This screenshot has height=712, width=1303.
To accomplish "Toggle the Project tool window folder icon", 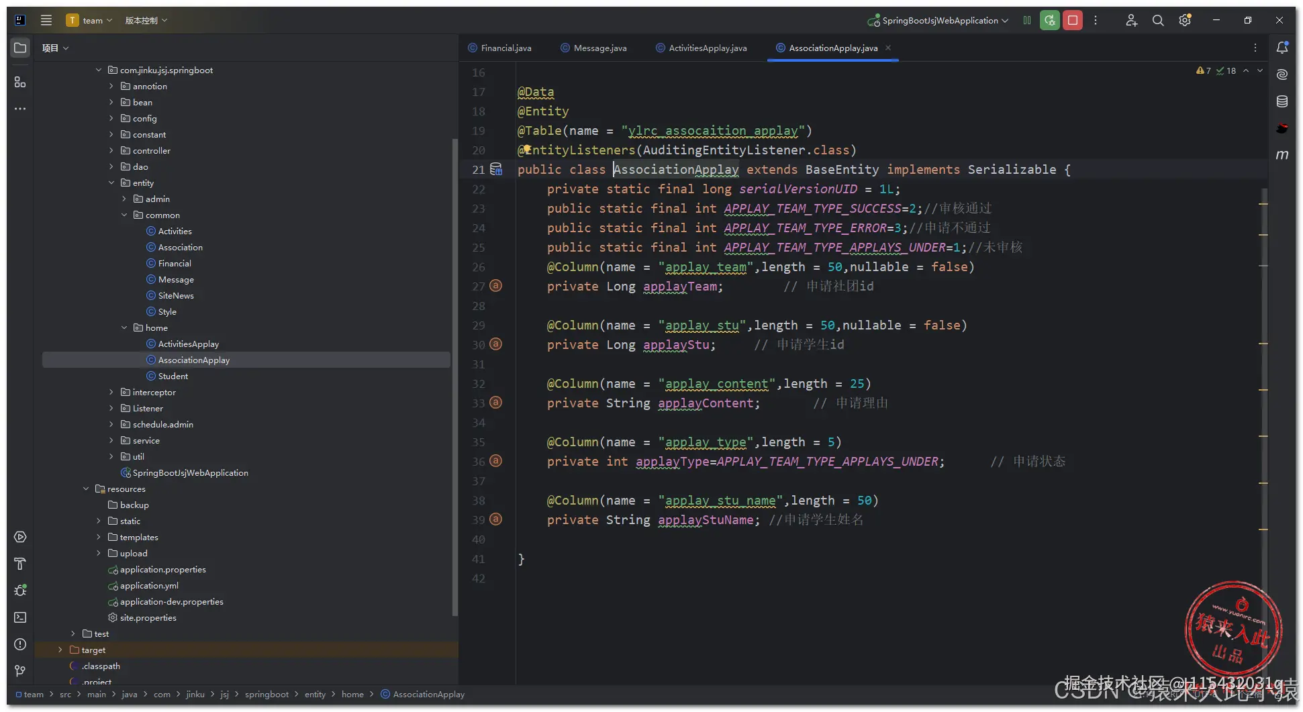I will [20, 48].
